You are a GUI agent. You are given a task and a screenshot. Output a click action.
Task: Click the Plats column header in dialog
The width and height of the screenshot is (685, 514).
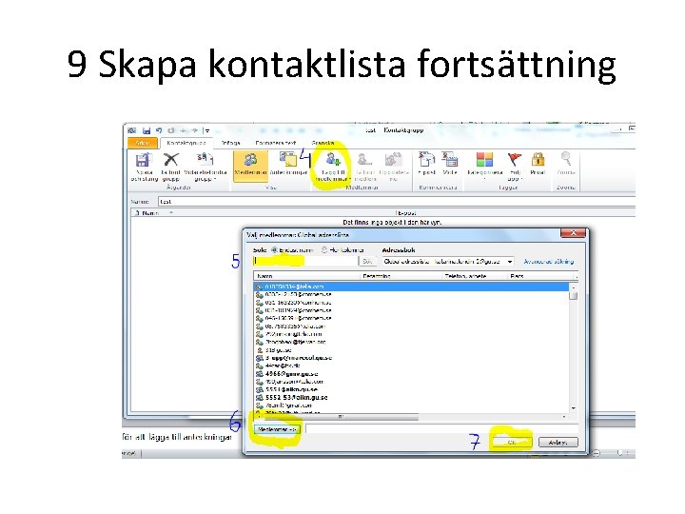(x=541, y=276)
